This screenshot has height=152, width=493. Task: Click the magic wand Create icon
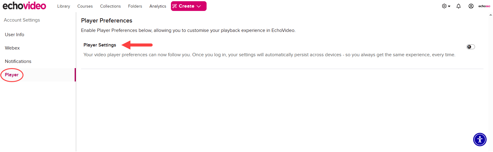[x=175, y=6]
